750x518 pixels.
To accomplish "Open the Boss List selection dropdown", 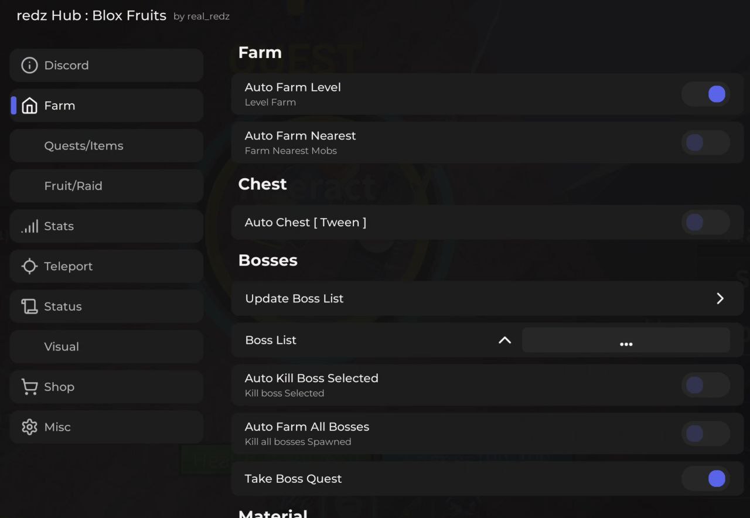I will pyautogui.click(x=626, y=340).
